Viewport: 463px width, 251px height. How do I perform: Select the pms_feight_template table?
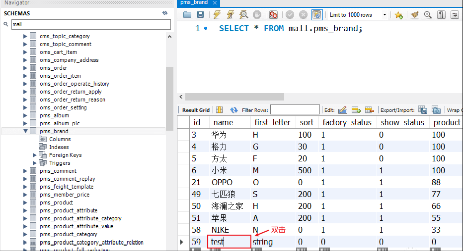pyautogui.click(x=67, y=187)
